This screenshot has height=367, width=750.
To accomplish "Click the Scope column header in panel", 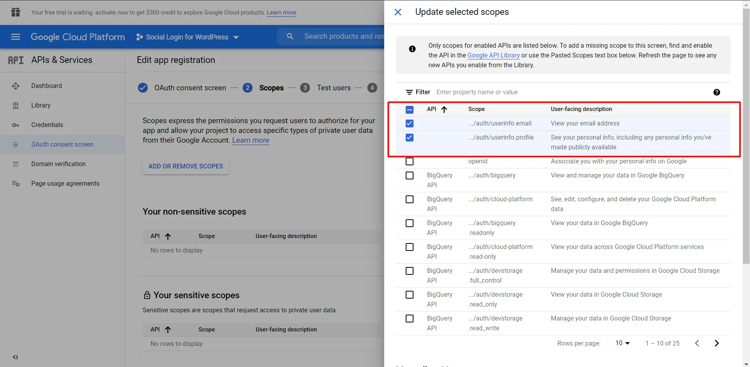I will click(x=476, y=109).
